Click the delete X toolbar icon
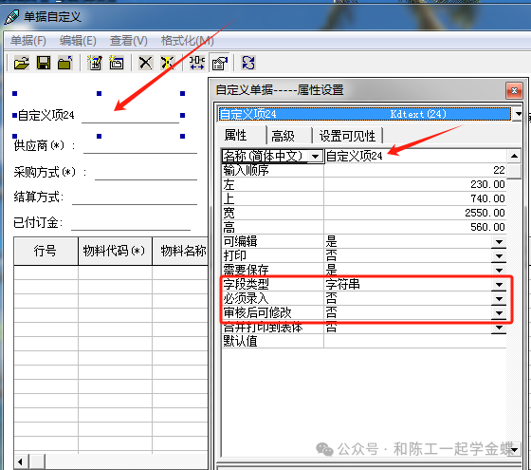Viewport: 531px width, 470px height. pyautogui.click(x=146, y=63)
